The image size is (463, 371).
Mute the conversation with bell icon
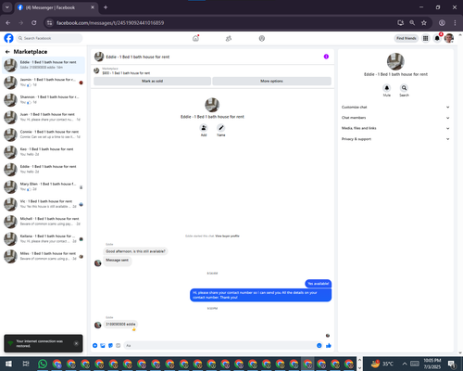click(x=387, y=88)
